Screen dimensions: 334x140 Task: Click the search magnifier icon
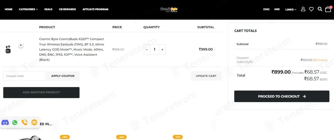pyautogui.click(x=320, y=9)
